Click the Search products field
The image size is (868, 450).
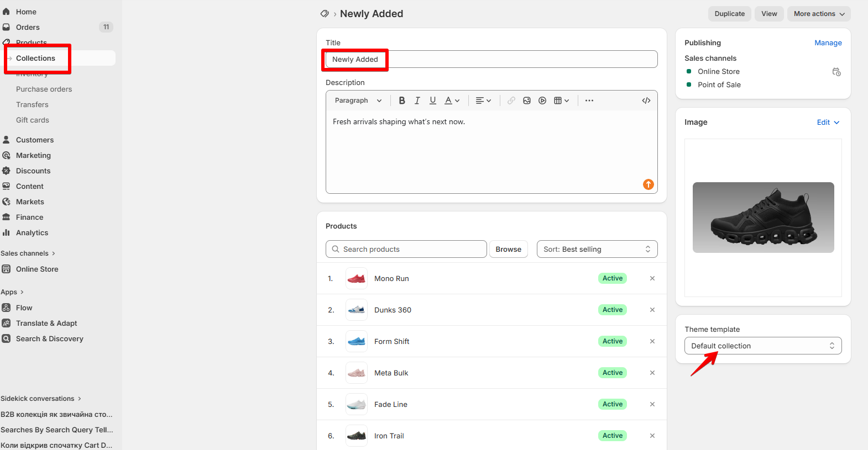pyautogui.click(x=406, y=249)
